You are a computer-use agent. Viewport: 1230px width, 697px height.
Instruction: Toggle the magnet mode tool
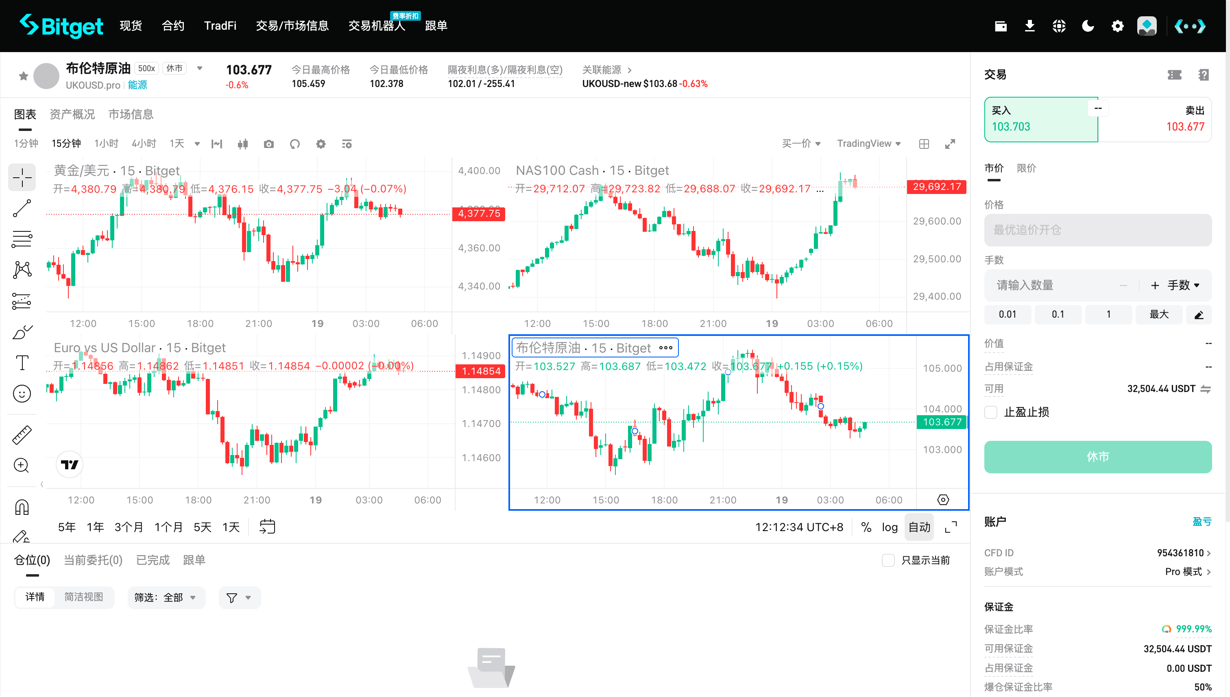click(x=22, y=507)
